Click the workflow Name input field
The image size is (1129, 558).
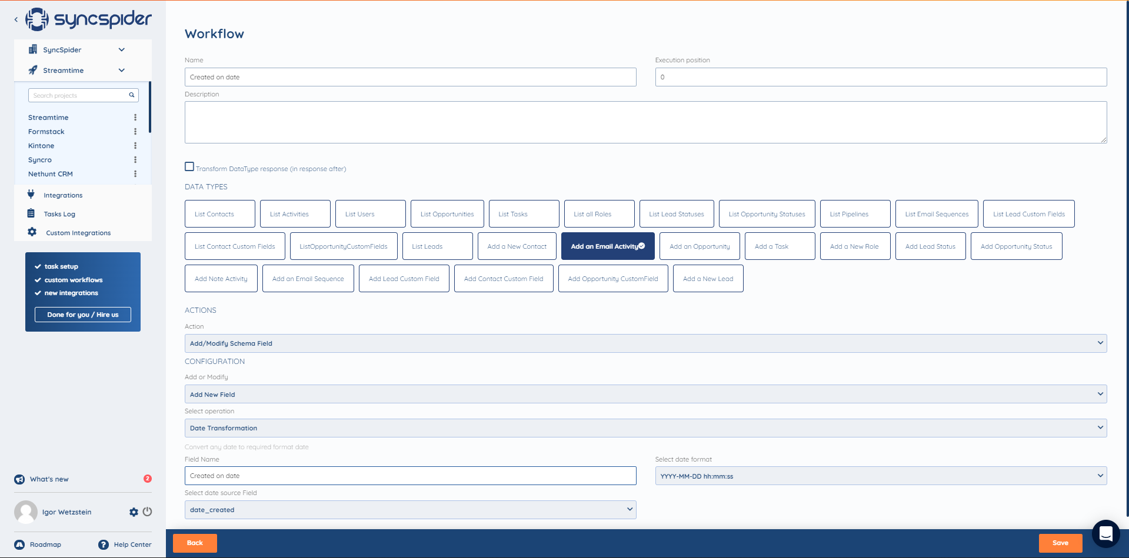410,77
